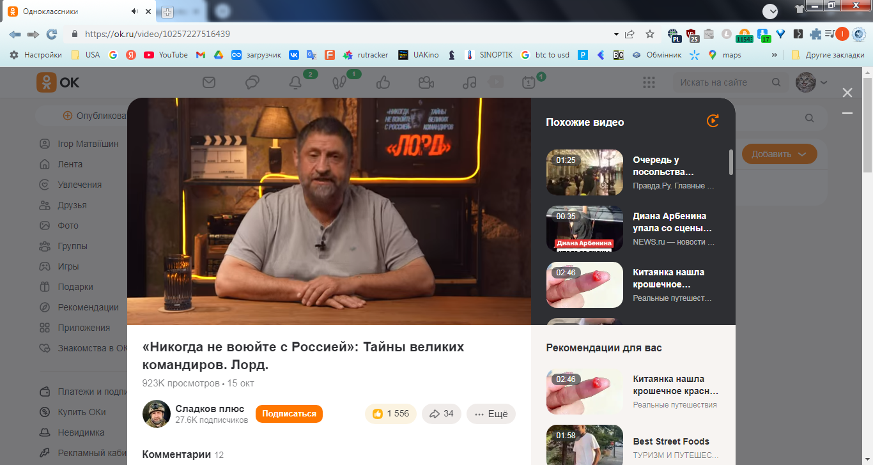The image size is (873, 465).
Task: Open the thumbs-up marks icon in OK header
Action: coord(383,82)
